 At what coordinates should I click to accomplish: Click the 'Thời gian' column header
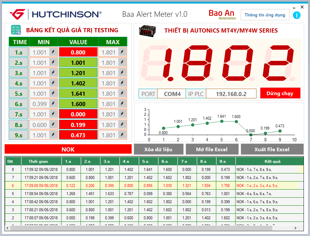38,161
